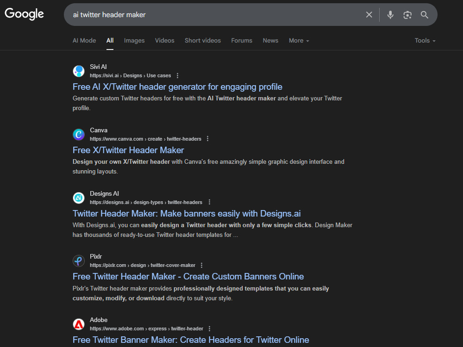Open Pixlr Free Twitter Header Maker link

pos(188,277)
